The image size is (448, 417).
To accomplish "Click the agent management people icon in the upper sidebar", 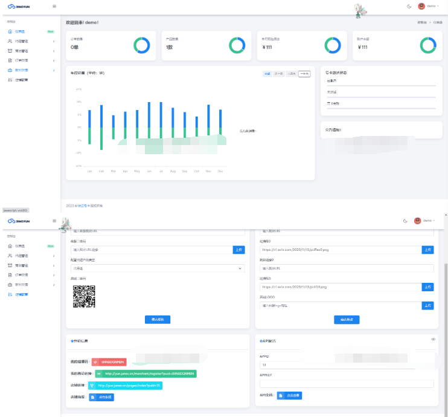I will [10, 41].
